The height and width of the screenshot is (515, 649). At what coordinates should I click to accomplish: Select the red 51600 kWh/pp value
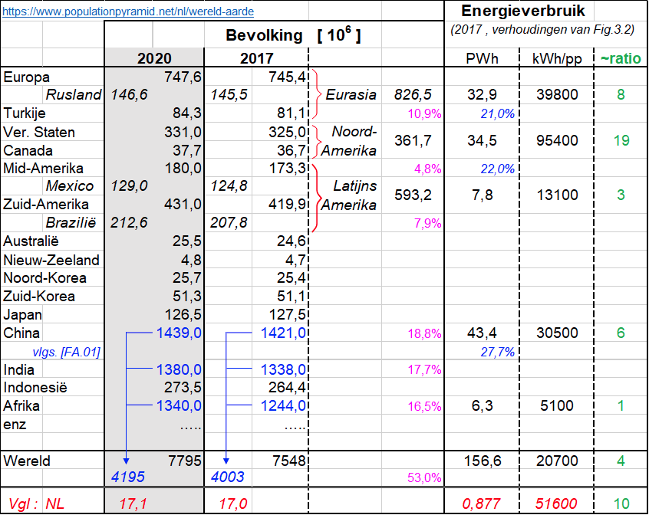click(557, 504)
